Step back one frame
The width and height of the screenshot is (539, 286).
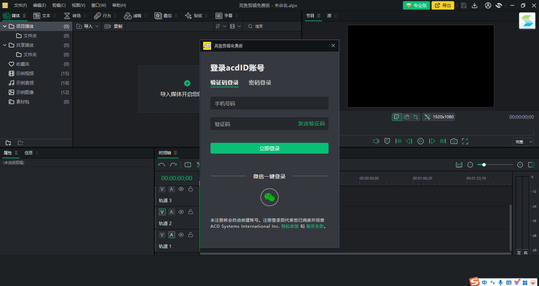pos(409,141)
